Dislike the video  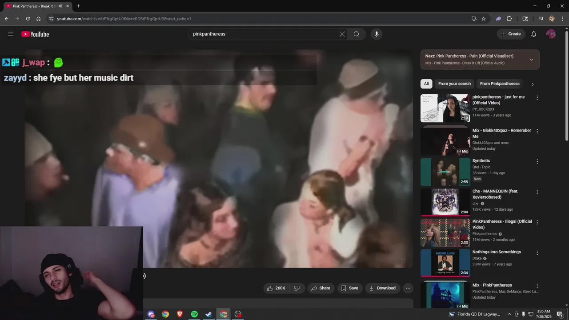pos(297,288)
